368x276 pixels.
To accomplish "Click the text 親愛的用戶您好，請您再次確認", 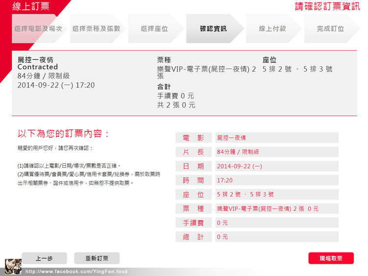I will 55,148.
